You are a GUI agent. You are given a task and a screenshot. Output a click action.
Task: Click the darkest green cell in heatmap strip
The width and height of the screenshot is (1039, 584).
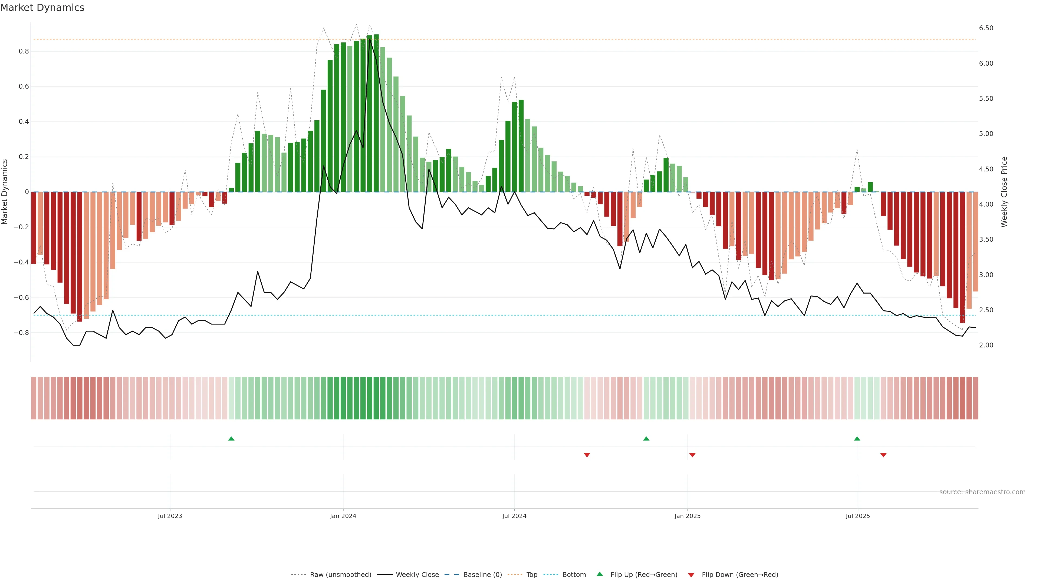click(x=376, y=398)
